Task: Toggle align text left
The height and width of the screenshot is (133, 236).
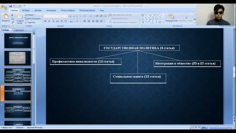Action: tap(85, 21)
